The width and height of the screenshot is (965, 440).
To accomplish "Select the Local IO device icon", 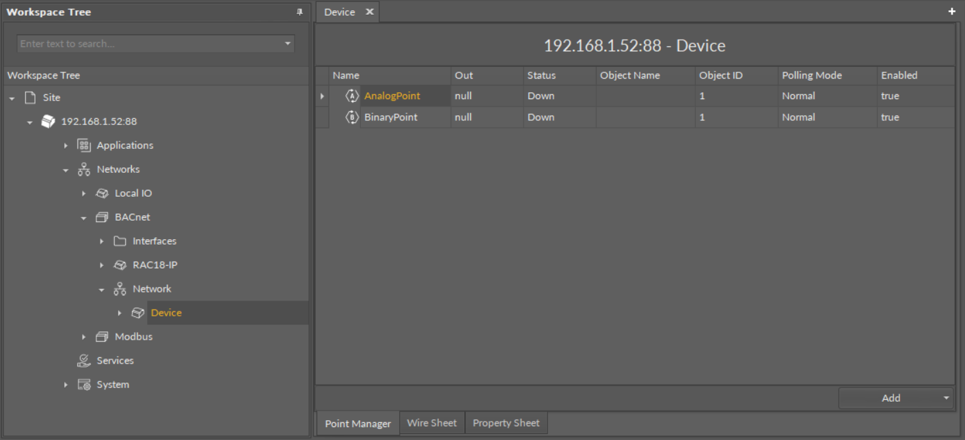I will pos(102,193).
